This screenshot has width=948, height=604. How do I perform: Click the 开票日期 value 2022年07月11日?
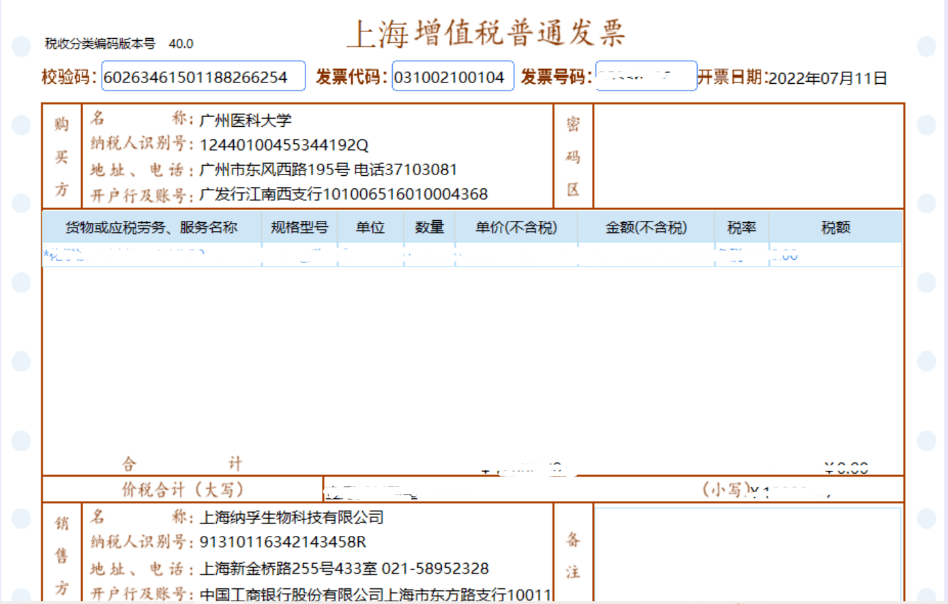click(x=827, y=78)
